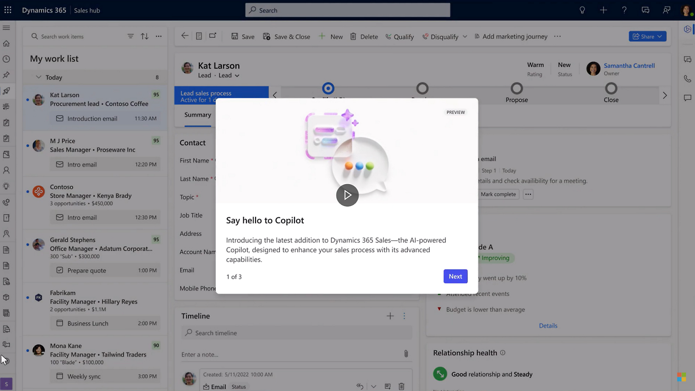This screenshot has height=391, width=695.
Task: Click the lightbulb assistant icon in header
Action: pos(582,10)
